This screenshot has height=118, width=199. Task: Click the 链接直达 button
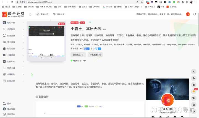(x=78, y=55)
